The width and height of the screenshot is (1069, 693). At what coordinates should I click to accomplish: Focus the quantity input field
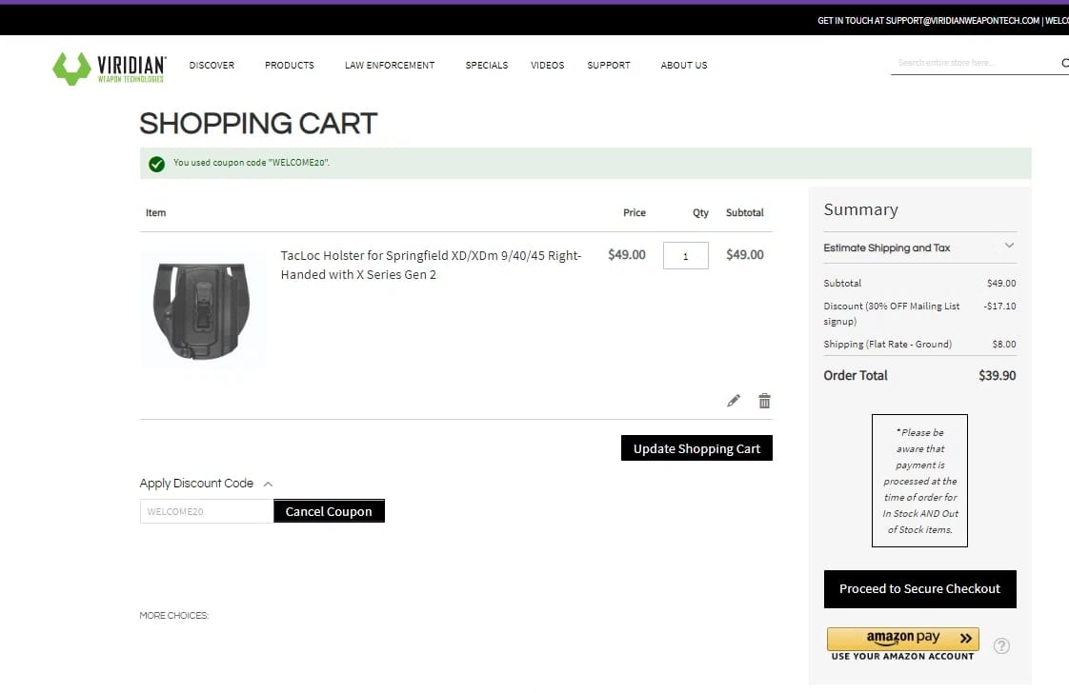685,255
